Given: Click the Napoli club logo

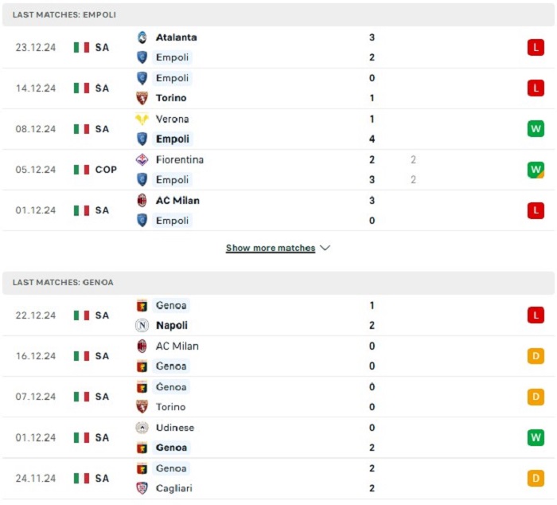Looking at the screenshot, I should coord(142,326).
